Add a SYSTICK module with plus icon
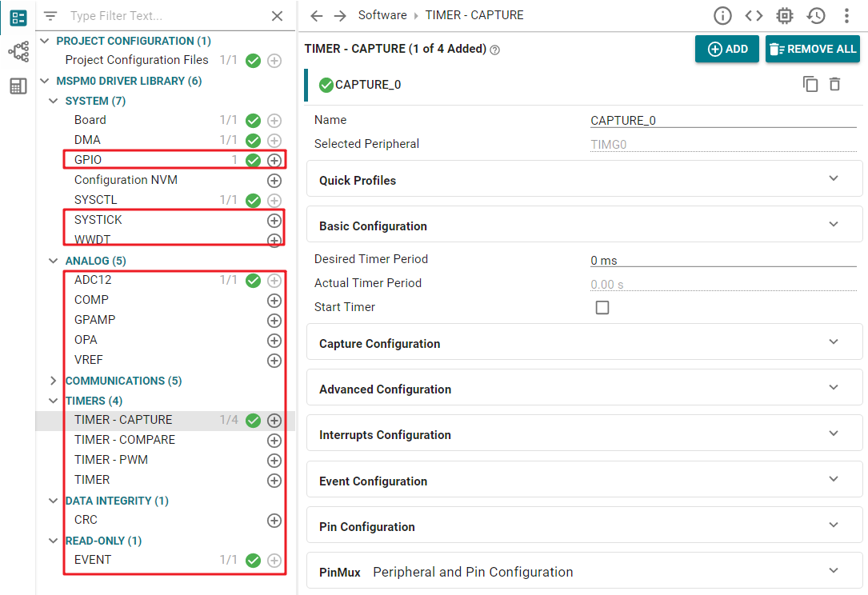868x595 pixels. (274, 220)
